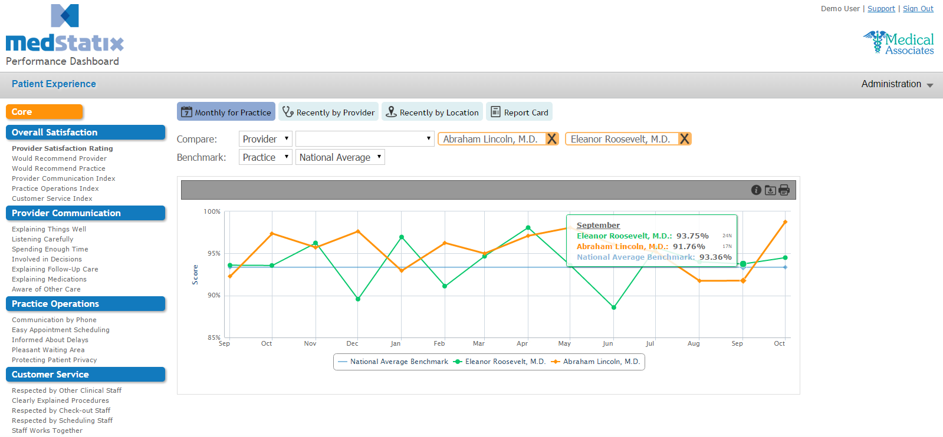Click the Sign Out link
Viewport: 943px width, 437px height.
click(918, 9)
